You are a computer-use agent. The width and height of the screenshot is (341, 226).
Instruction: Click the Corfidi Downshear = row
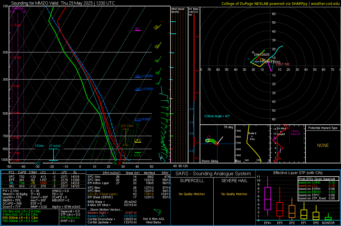tap(112, 219)
